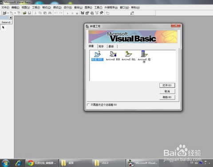Select the ActiveX DLL project icon

coord(129,56)
